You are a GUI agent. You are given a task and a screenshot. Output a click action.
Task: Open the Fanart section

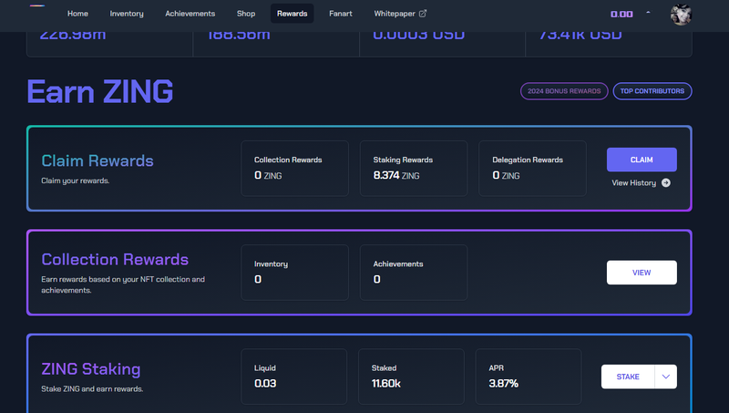point(341,14)
